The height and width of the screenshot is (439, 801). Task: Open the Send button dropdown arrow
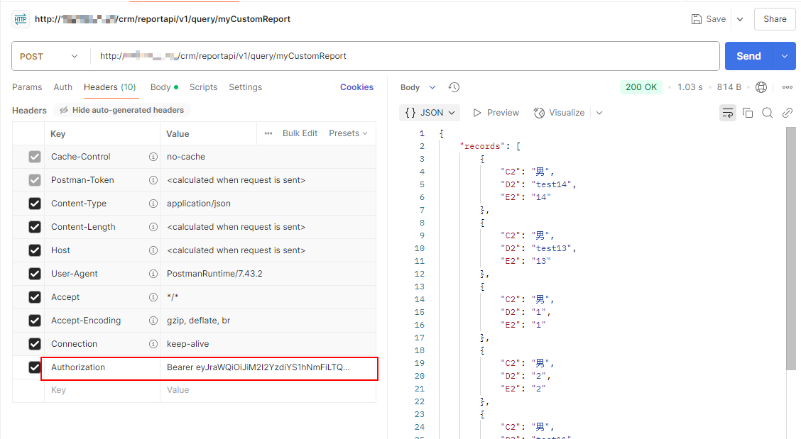point(785,56)
